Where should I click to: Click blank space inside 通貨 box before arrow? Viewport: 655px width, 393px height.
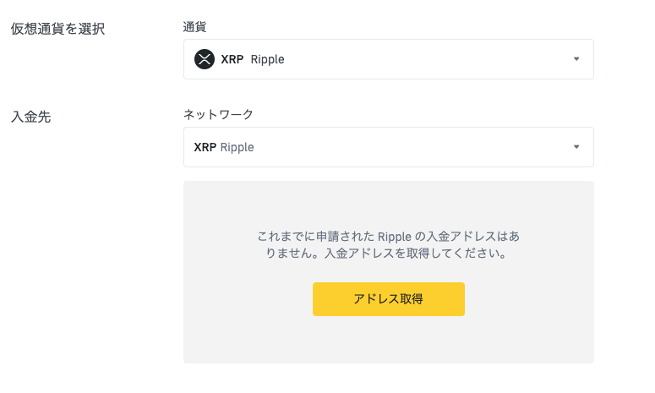pos(426,59)
